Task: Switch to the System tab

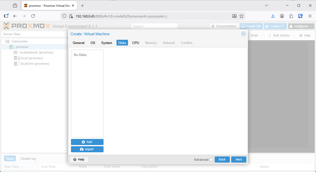Action: click(106, 43)
